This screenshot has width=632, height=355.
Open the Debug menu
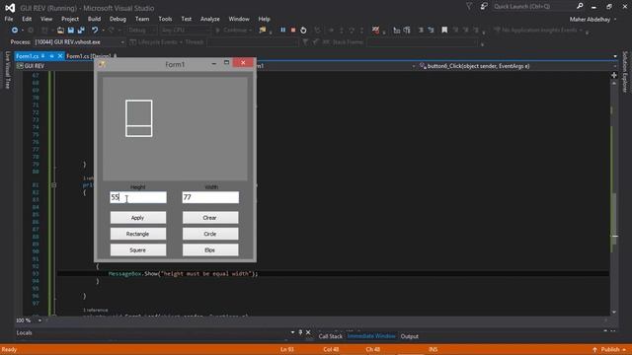(118, 19)
